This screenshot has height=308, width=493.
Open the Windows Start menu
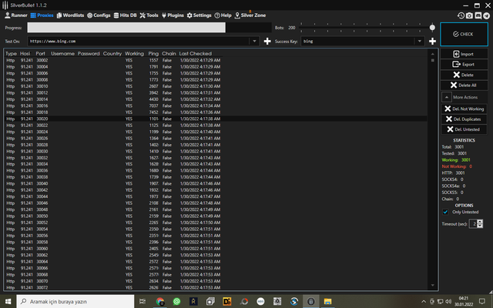[8, 301]
